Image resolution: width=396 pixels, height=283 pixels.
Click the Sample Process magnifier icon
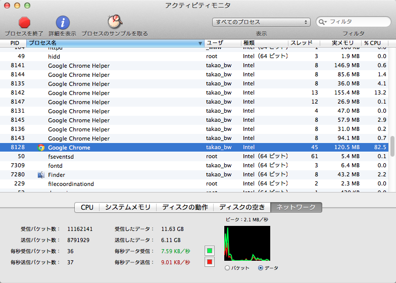pyautogui.click(x=115, y=22)
